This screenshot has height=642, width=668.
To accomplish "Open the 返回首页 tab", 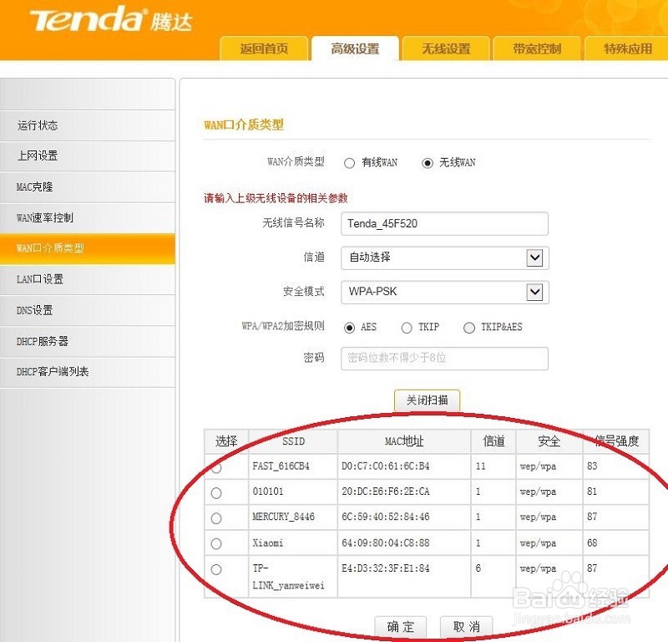I will point(264,48).
